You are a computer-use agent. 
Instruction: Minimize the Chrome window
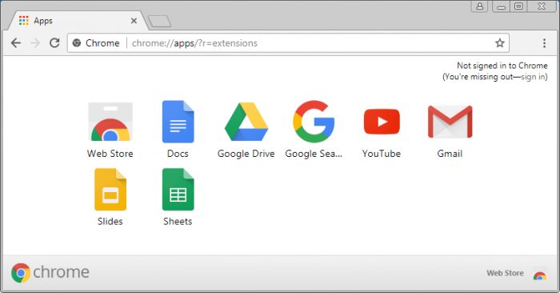501,6
